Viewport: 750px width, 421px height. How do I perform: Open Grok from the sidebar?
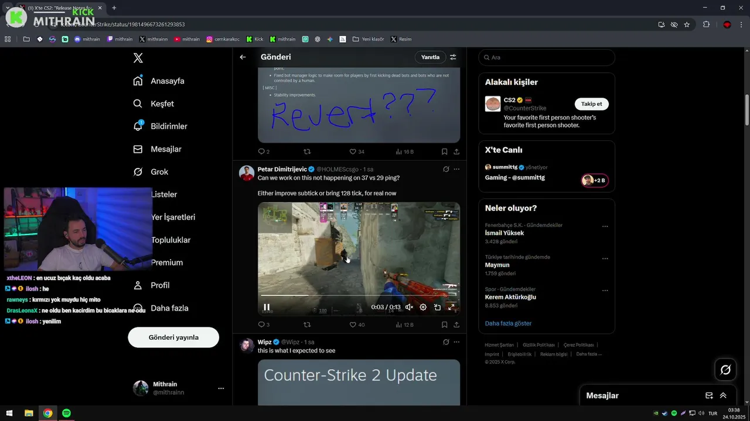(151, 172)
